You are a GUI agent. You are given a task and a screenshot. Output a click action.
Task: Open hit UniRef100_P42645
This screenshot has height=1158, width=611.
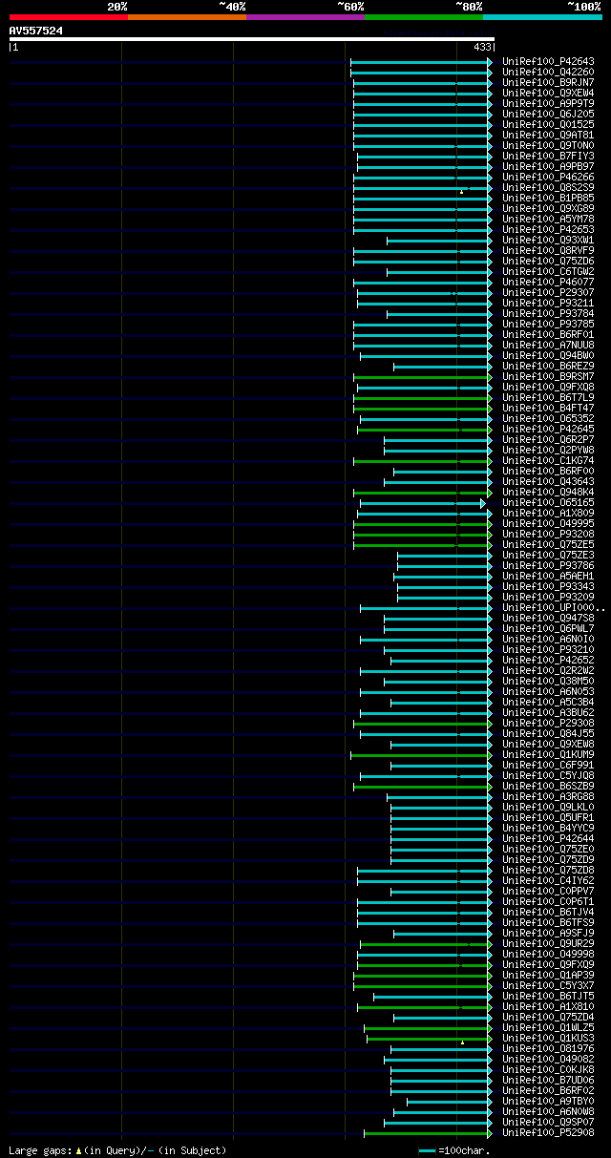coord(548,429)
